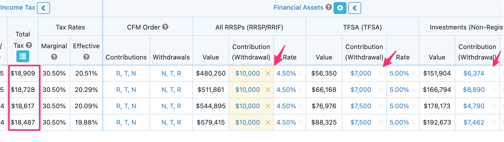Show help for Effective tax rate
The image size is (504, 142).
86,57
